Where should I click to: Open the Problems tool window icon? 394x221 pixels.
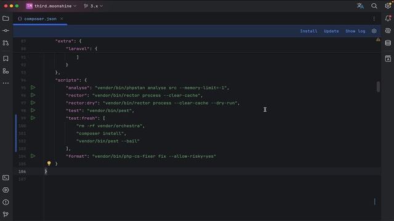[6, 202]
